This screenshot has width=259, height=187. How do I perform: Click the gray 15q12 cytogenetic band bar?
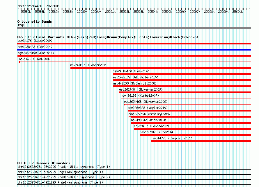[134, 28]
